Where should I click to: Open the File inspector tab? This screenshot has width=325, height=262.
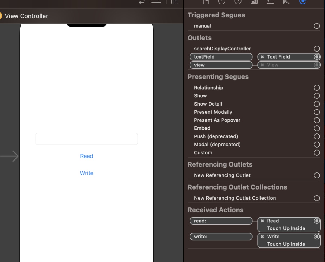(x=206, y=2)
